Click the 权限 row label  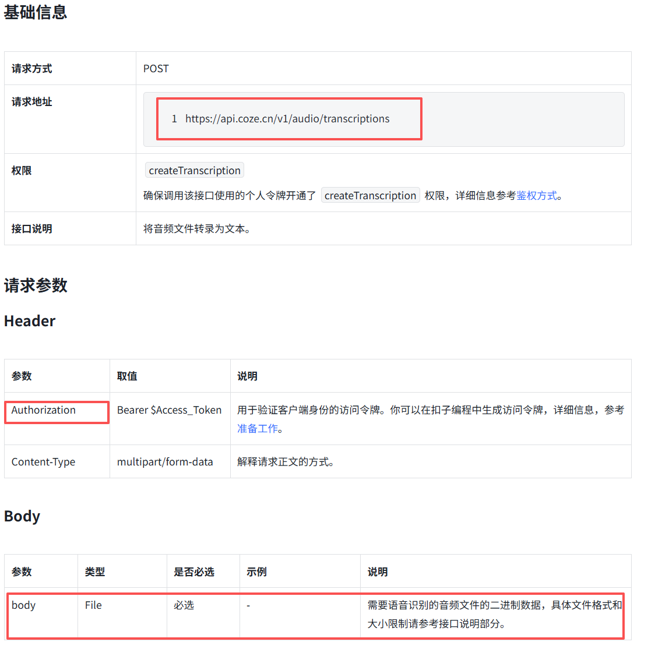[x=22, y=171]
